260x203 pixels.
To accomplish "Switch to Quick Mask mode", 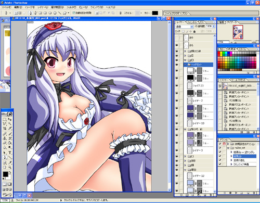I will pyautogui.click(x=10, y=184).
